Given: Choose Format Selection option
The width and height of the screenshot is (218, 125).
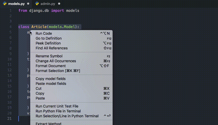Looking at the screenshot, I should pos(71,70).
